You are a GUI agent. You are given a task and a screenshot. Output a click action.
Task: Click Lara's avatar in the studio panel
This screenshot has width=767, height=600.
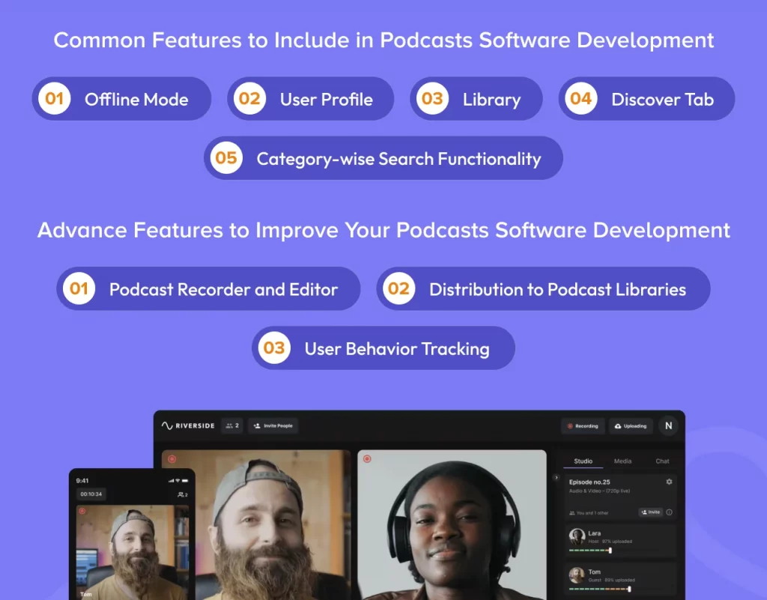pyautogui.click(x=577, y=536)
